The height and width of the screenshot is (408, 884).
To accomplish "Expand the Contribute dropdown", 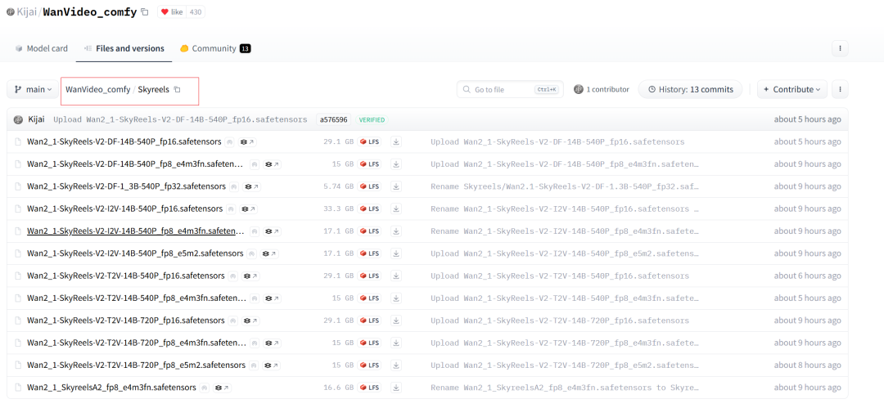I will point(792,89).
